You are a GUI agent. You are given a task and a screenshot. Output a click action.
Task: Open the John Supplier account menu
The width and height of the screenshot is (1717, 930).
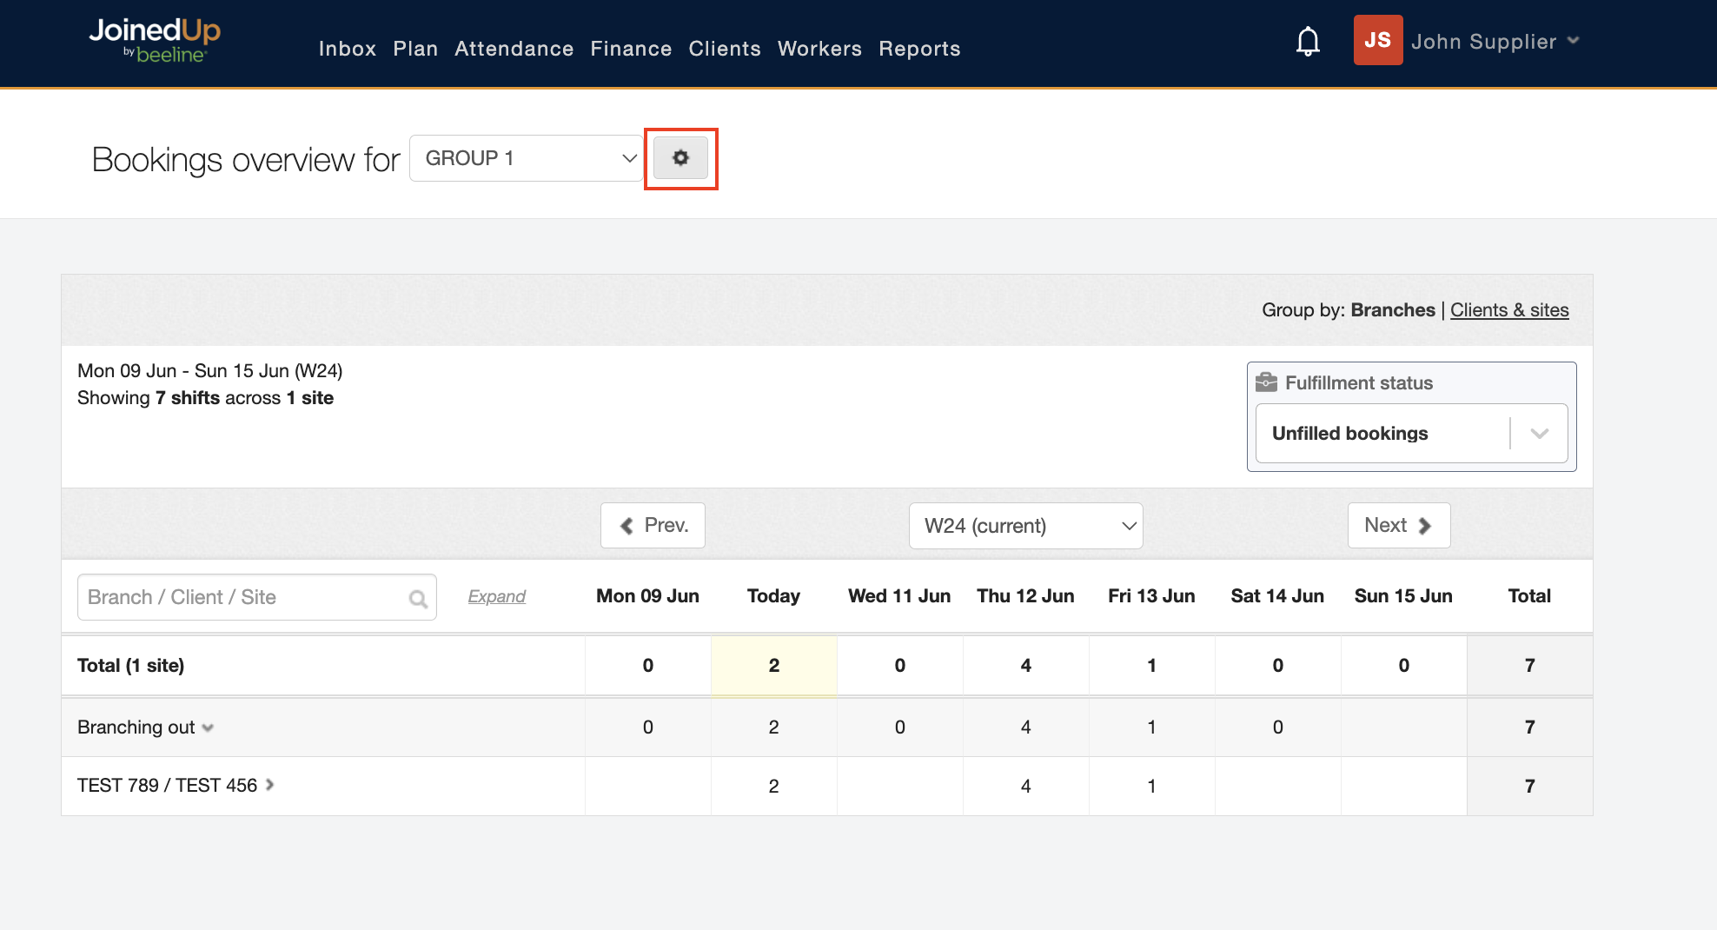point(1495,42)
